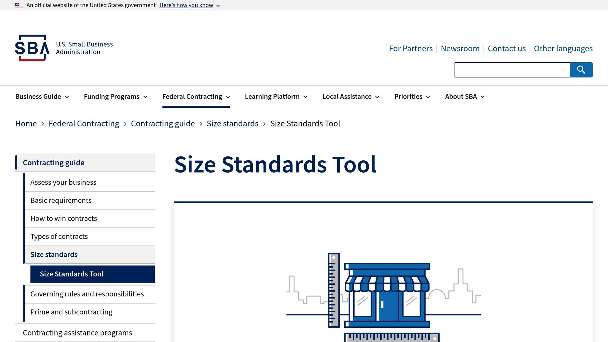Viewport: 608px width, 342px height.
Task: Select Types of contracts in sidebar
Action: pyautogui.click(x=59, y=236)
